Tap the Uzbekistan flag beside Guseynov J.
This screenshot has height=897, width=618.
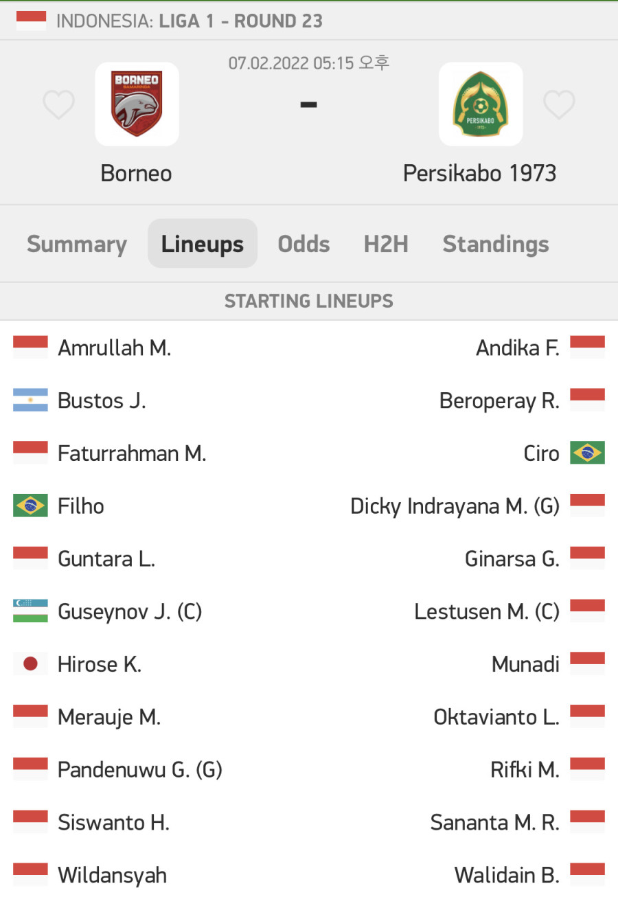[x=30, y=611]
